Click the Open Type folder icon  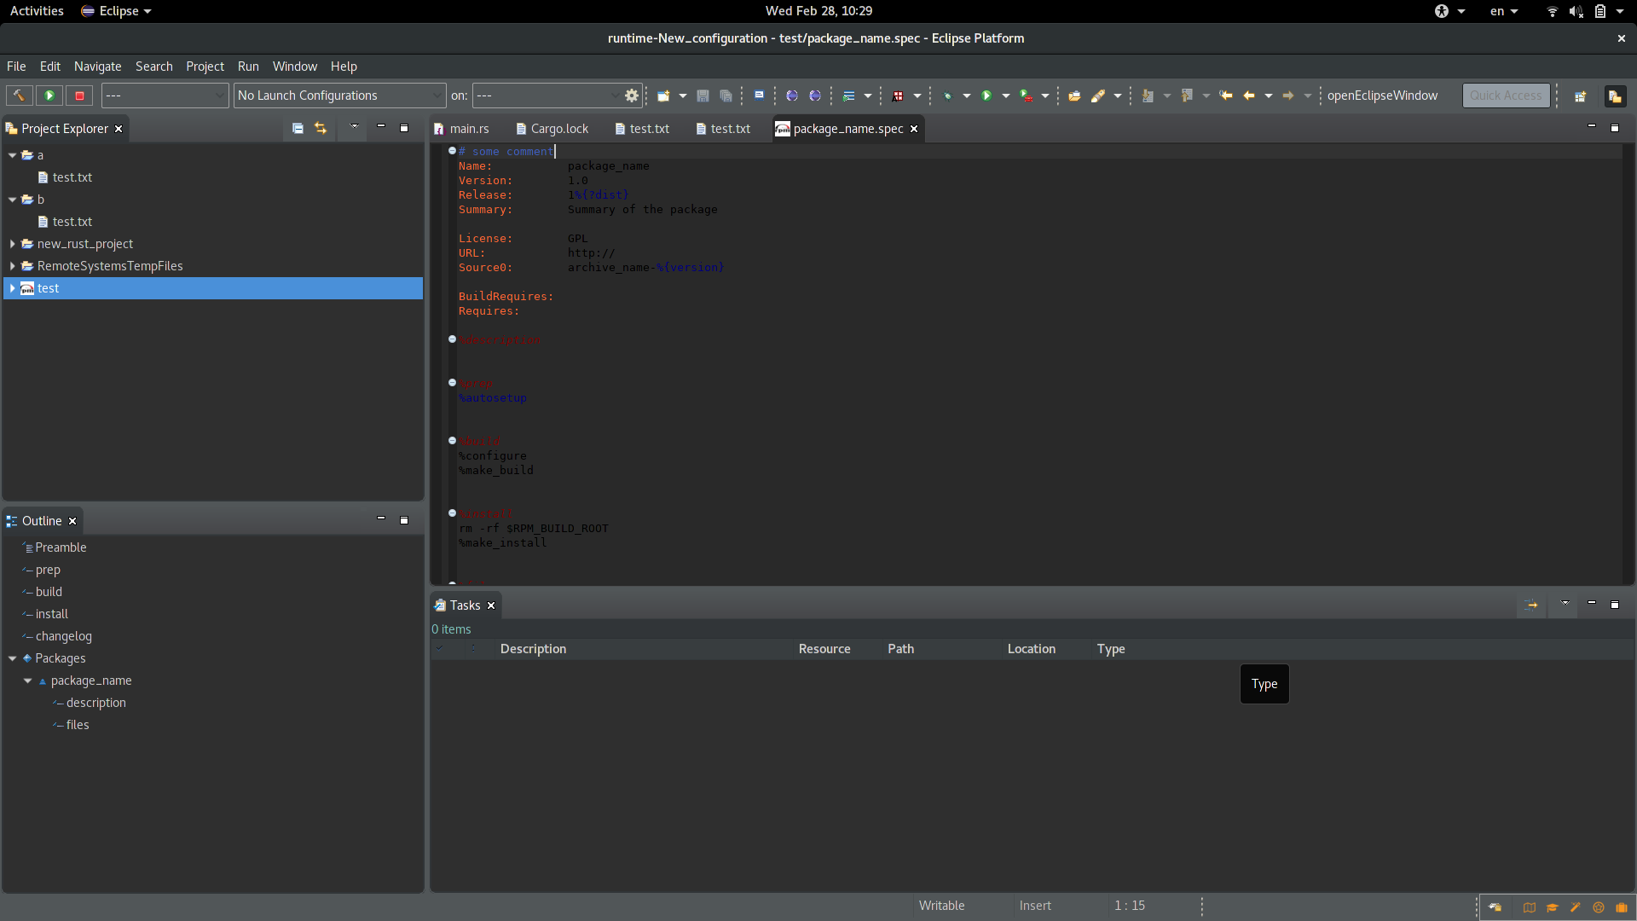1074,96
